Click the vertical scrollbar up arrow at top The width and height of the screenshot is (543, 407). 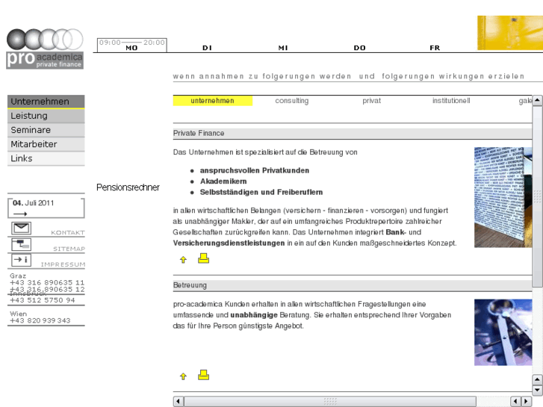[x=537, y=101]
